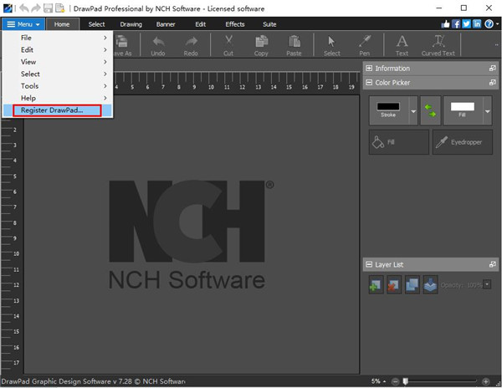Open the zoom percentage dropdown
502x388 pixels.
click(x=384, y=381)
